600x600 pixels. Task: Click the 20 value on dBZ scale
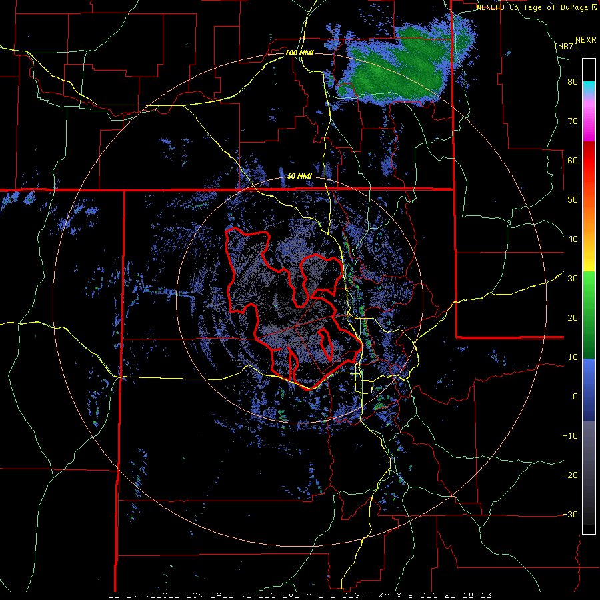tap(573, 317)
